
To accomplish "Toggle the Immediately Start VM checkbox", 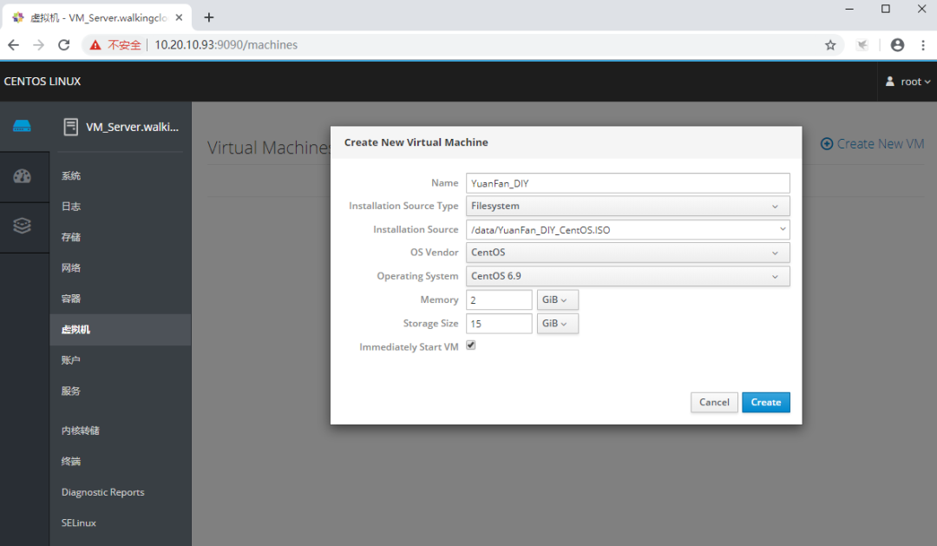I will (471, 345).
